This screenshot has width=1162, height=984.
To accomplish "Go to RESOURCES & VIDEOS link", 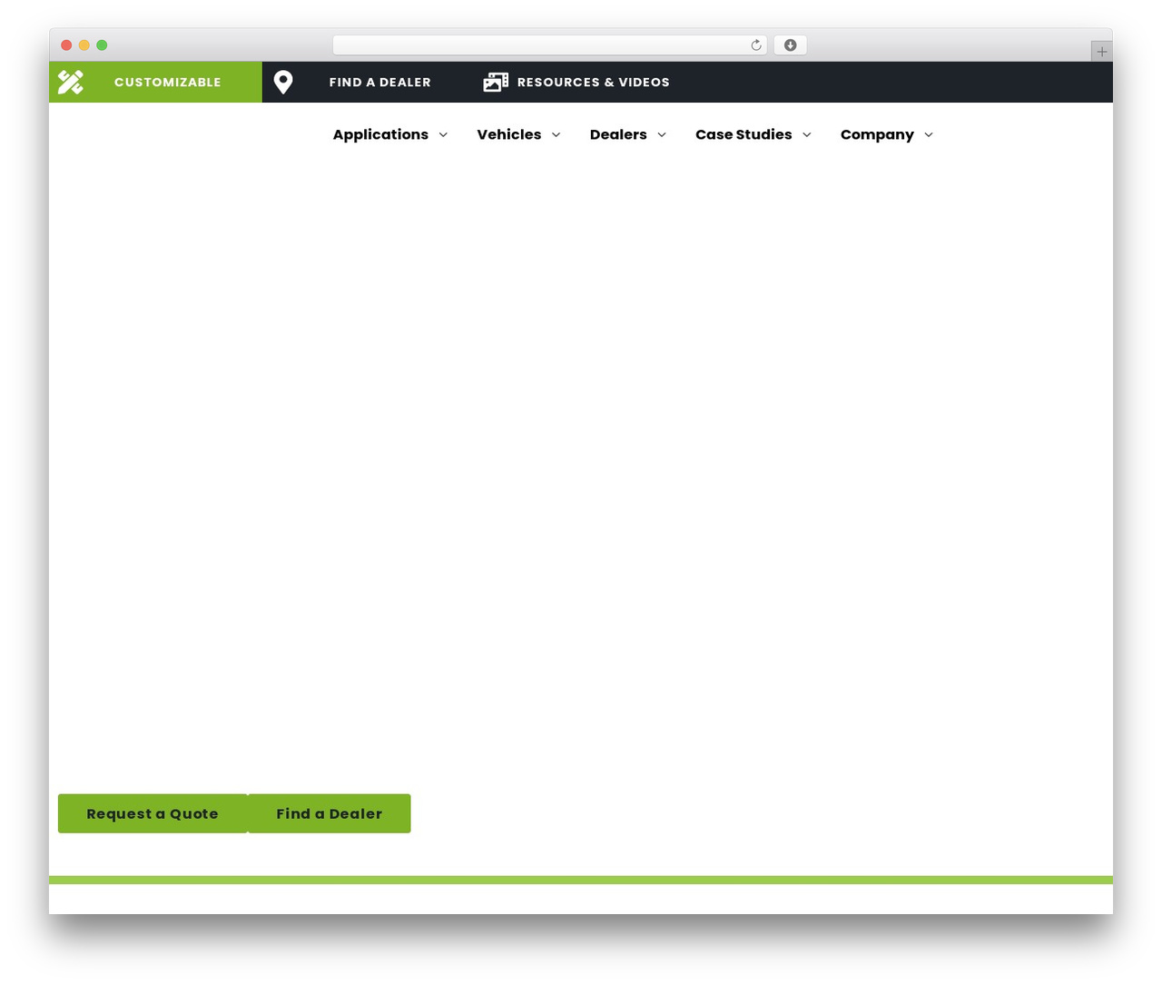I will click(x=594, y=82).
